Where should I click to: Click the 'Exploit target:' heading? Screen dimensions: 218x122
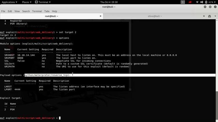point(11,98)
